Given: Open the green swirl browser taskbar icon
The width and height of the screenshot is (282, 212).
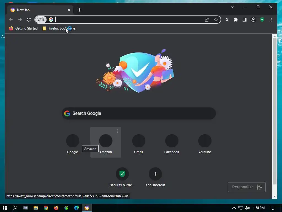Looking at the screenshot, I should 66,208.
